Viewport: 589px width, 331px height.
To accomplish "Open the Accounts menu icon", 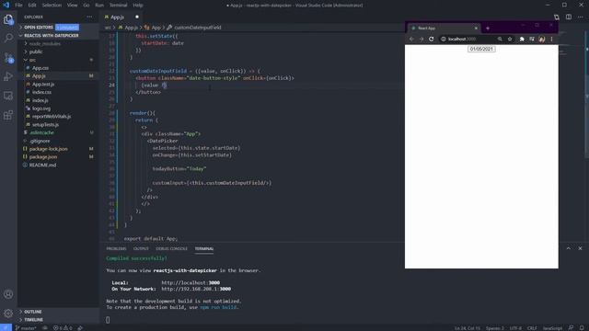I will (8, 294).
